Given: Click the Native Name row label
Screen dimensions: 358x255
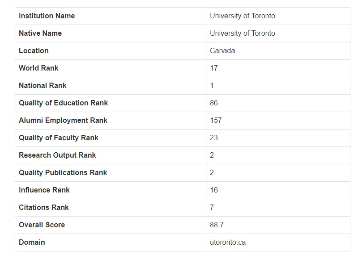Looking at the screenshot, I should (x=40, y=33).
